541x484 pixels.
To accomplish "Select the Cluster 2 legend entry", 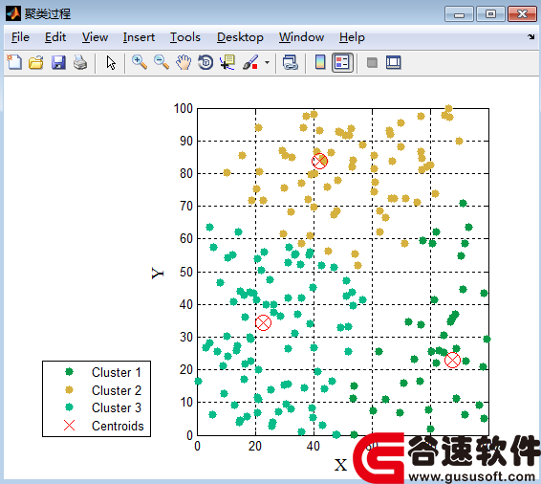I will [x=117, y=390].
